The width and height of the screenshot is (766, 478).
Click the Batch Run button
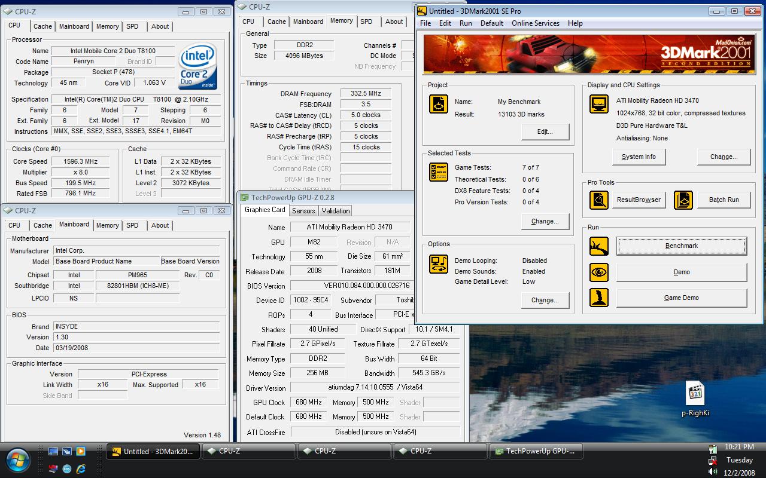coord(724,200)
